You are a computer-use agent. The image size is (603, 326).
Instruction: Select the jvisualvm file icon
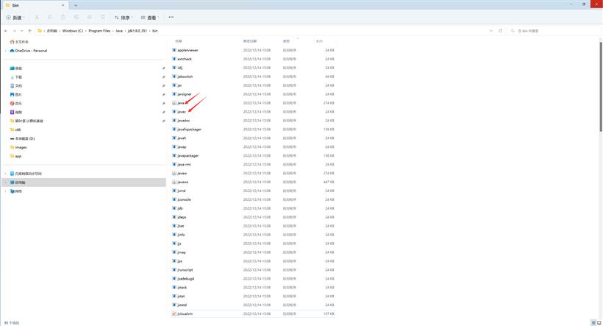pyautogui.click(x=174, y=314)
